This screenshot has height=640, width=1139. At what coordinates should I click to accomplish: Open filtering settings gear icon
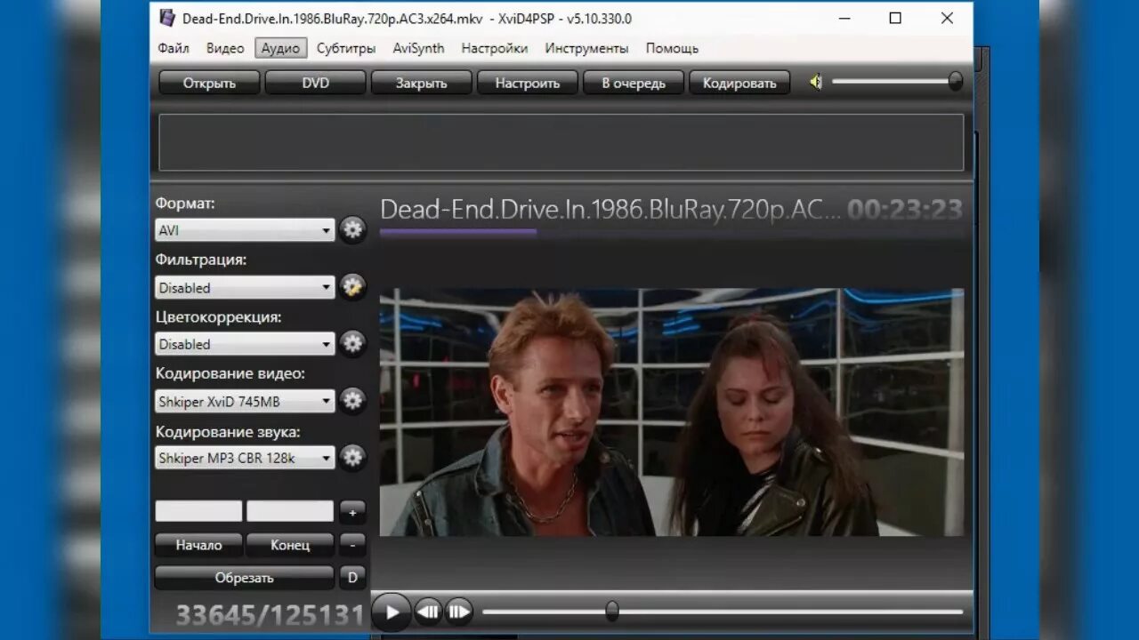coord(353,287)
